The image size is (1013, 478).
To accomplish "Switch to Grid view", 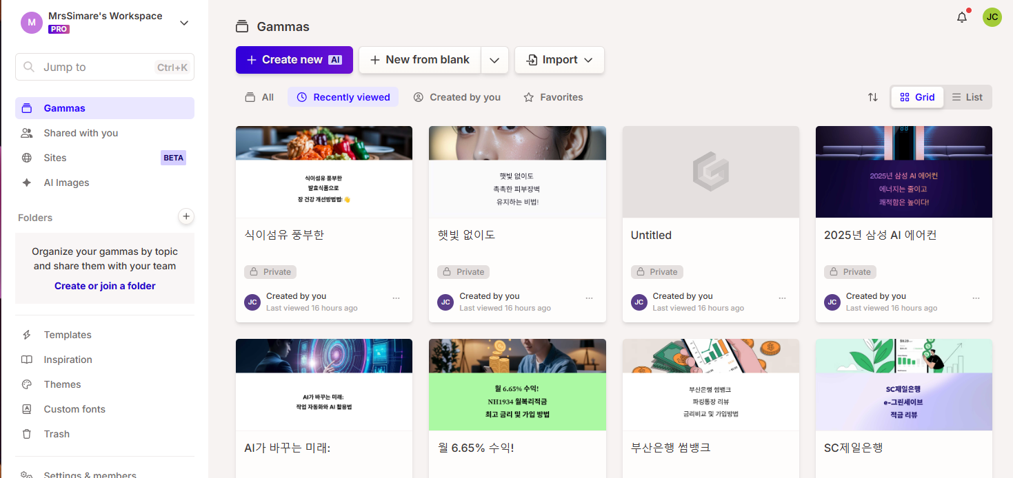I will click(917, 97).
